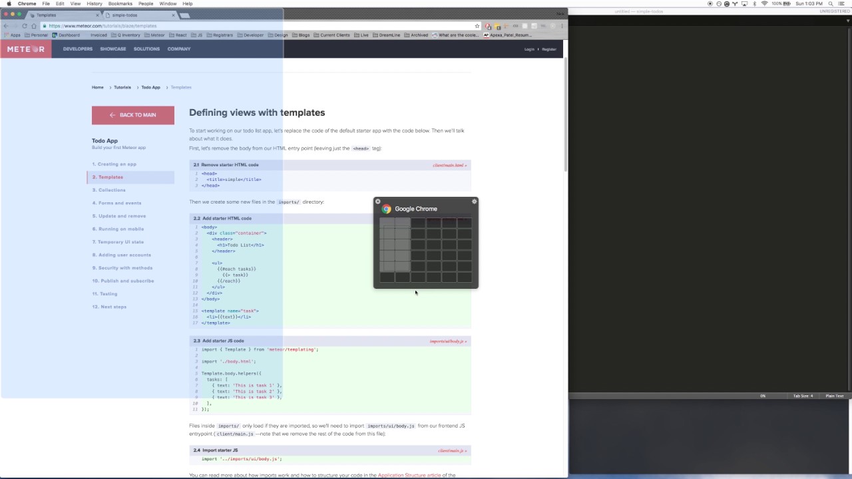Open the React bookmarks folder
This screenshot has height=479, width=852.
[x=178, y=35]
